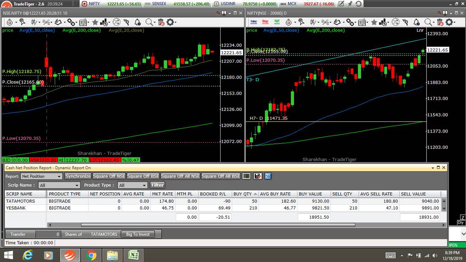This screenshot has width=466, height=262.
Task: Click the save floppy disk icon in Net Position report
Action: 257,176
